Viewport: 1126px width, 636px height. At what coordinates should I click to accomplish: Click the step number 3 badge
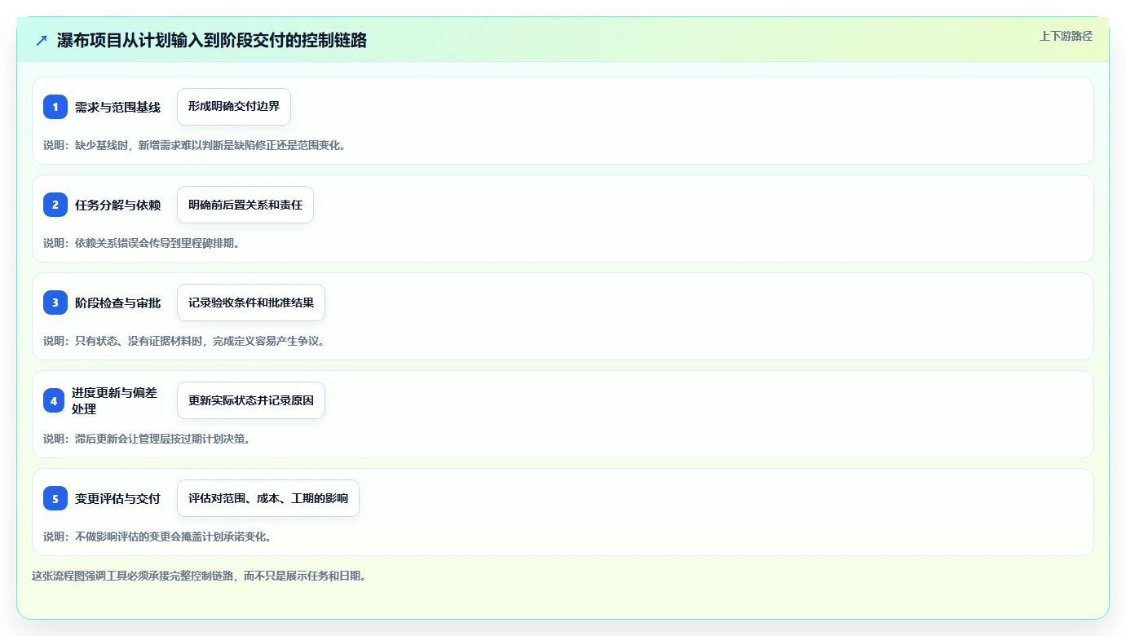pos(55,303)
